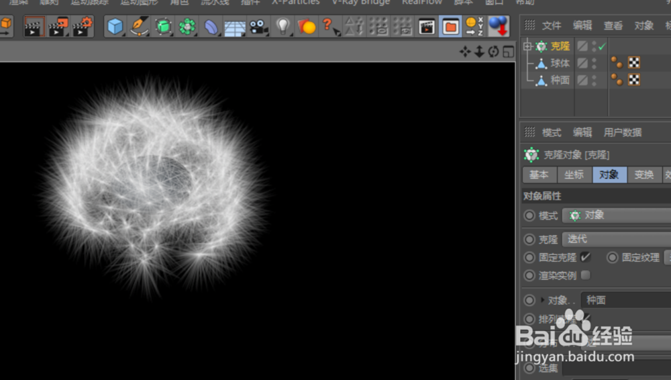Toggle the highlighted orange folder browser icon
The image size is (671, 380).
[x=450, y=27]
